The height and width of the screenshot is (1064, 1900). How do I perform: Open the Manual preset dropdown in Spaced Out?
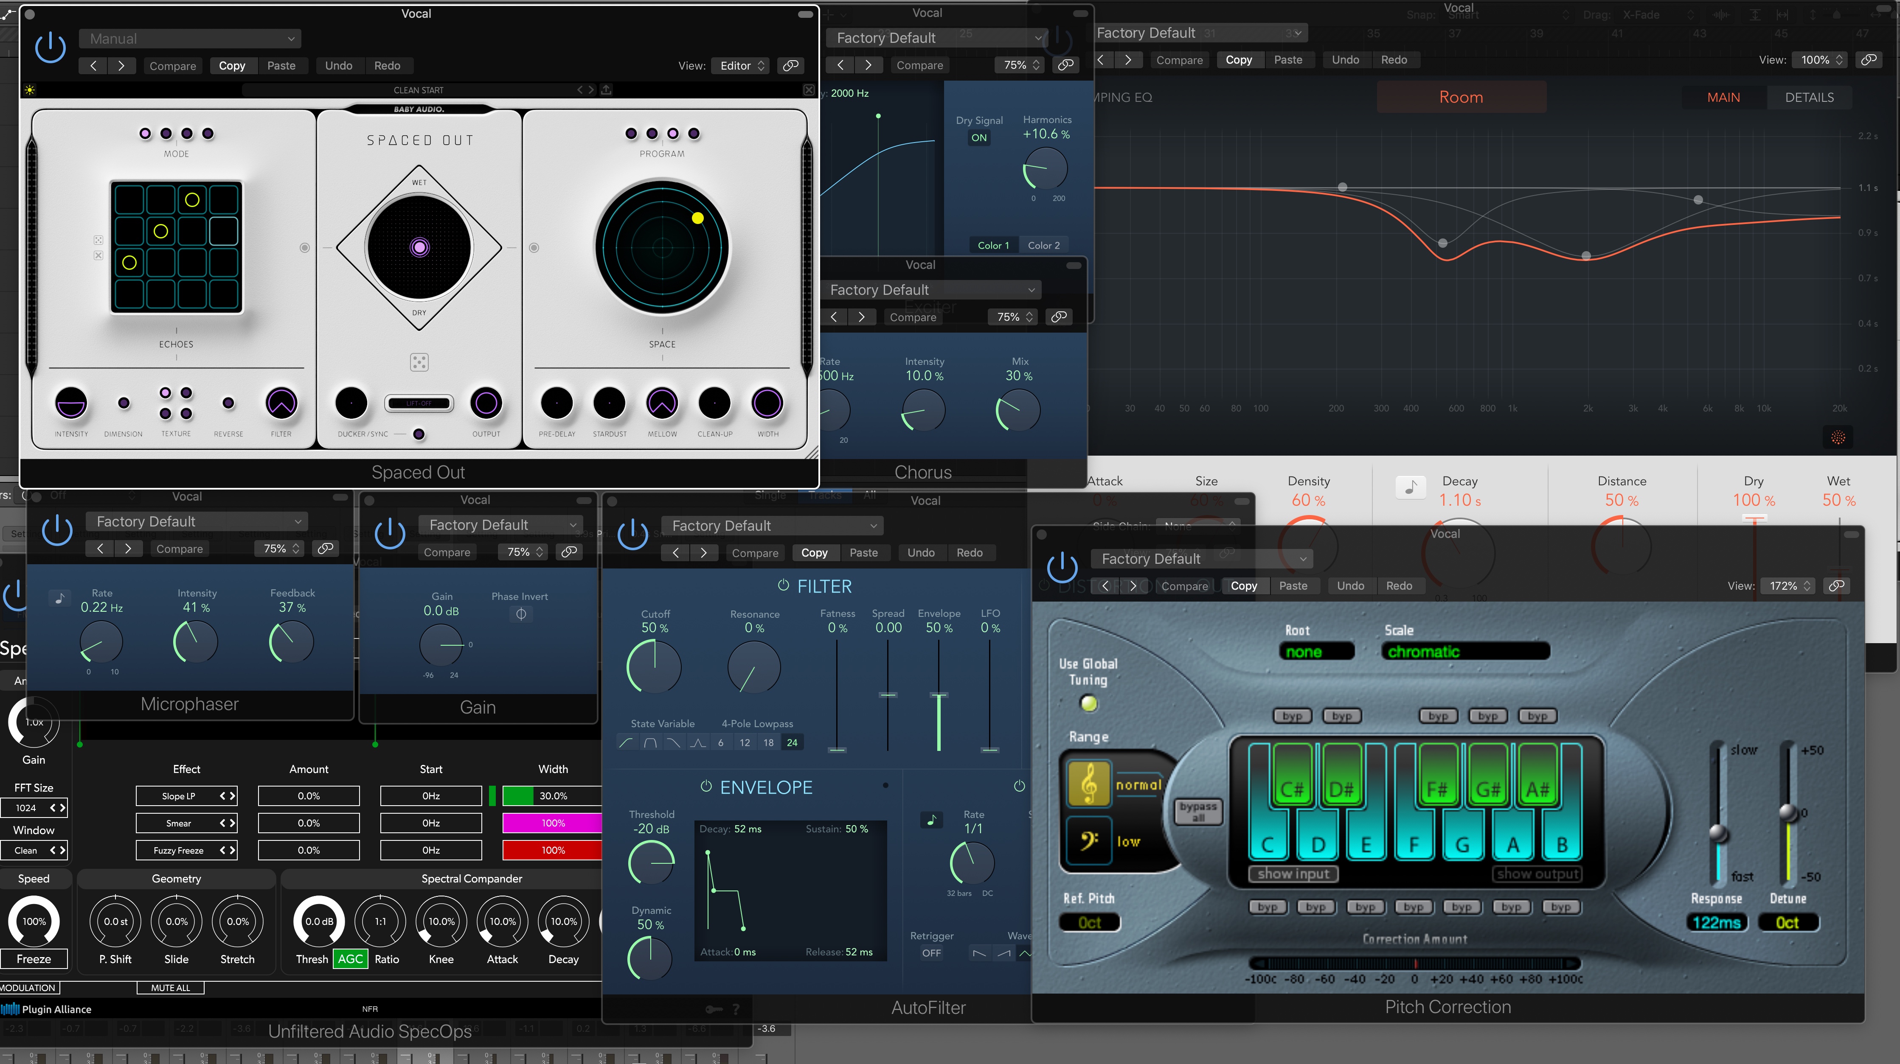[190, 38]
